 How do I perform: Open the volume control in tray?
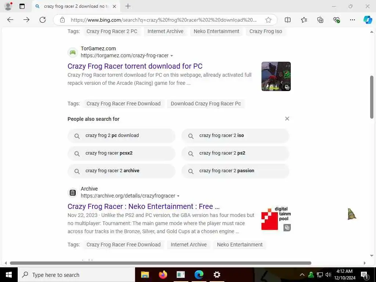tap(328, 275)
